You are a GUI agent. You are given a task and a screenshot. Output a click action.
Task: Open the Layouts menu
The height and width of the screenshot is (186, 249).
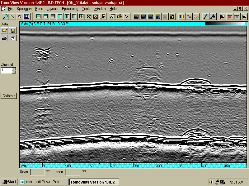click(x=53, y=9)
